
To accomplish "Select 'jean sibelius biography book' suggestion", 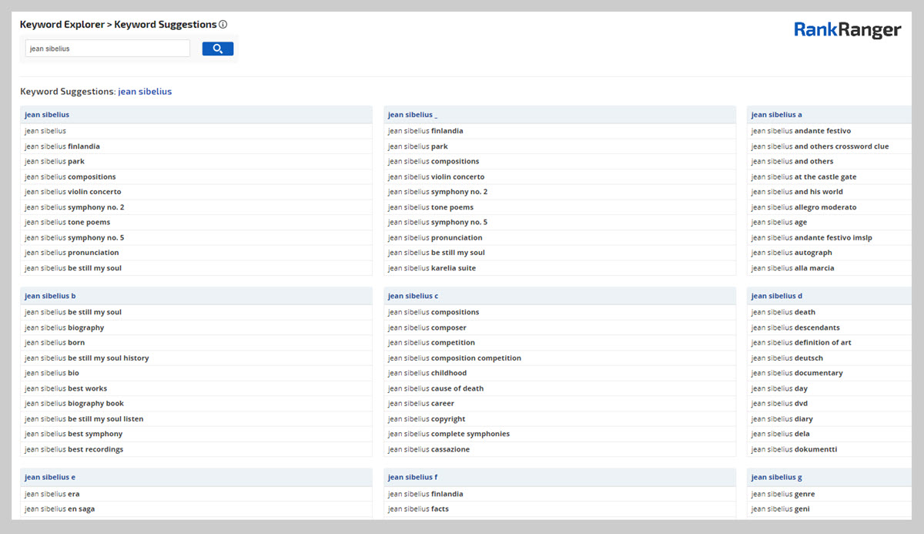I will [x=74, y=404].
